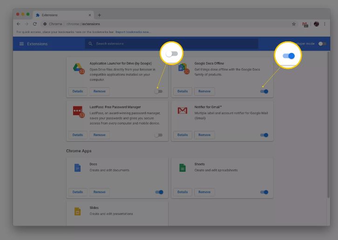Remove LastPass extension
The width and height of the screenshot is (338, 240).
99,135
